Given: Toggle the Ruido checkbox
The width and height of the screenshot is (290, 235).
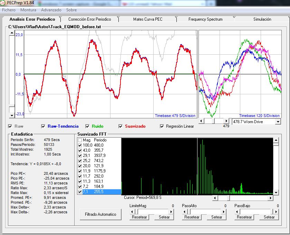Looking at the screenshot, I should (87, 126).
